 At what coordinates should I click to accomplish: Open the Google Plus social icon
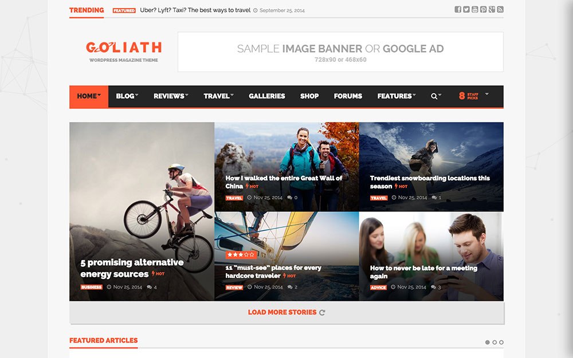tap(492, 10)
